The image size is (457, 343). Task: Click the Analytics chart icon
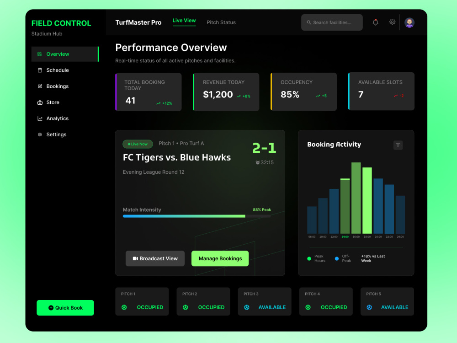40,118
